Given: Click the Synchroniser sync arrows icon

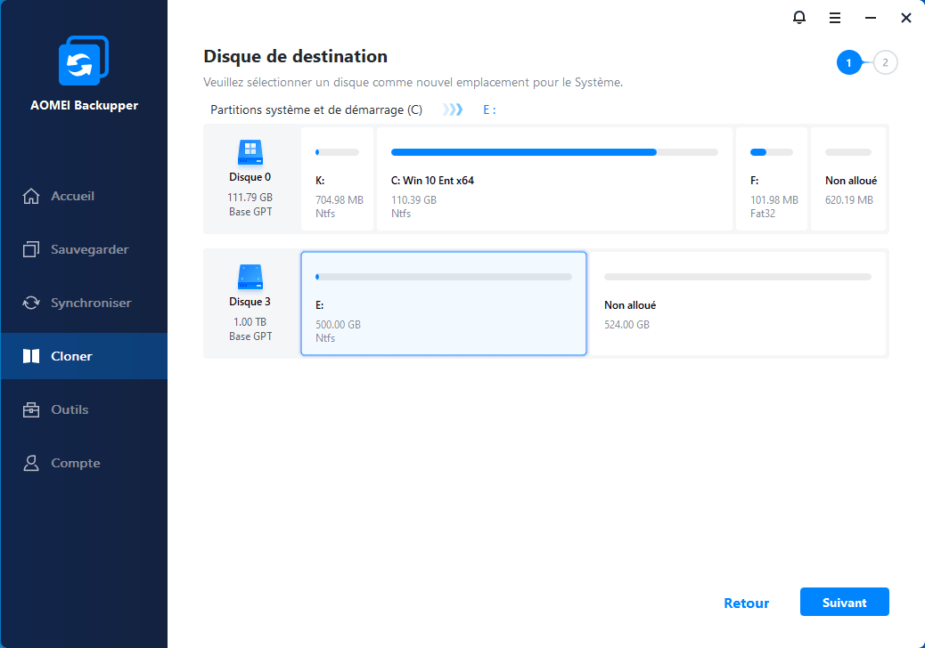Looking at the screenshot, I should pos(31,303).
